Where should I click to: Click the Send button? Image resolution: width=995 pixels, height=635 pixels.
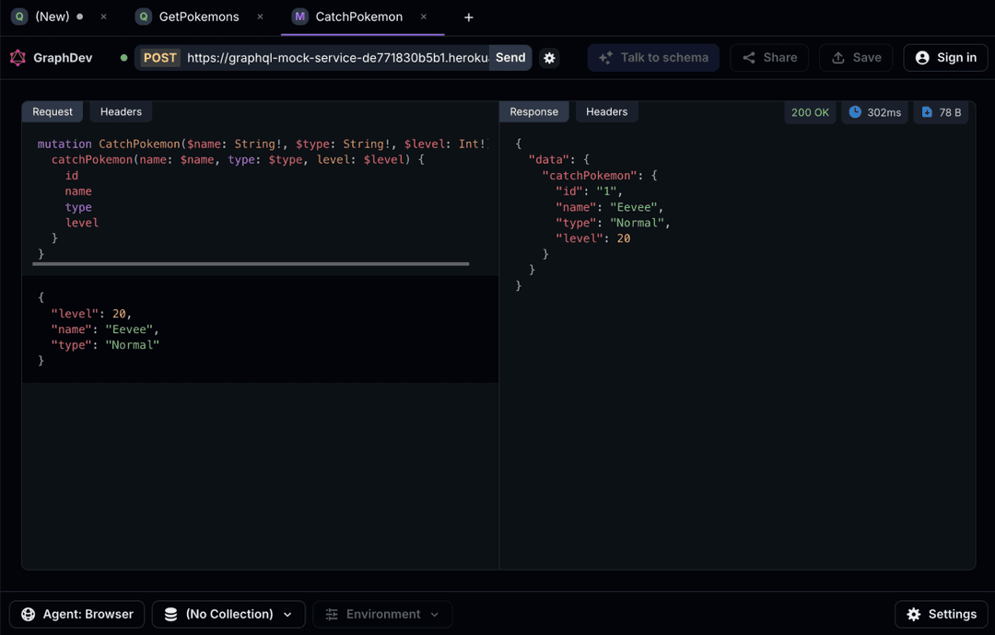click(x=510, y=58)
